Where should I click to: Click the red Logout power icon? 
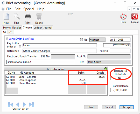(135, 16)
